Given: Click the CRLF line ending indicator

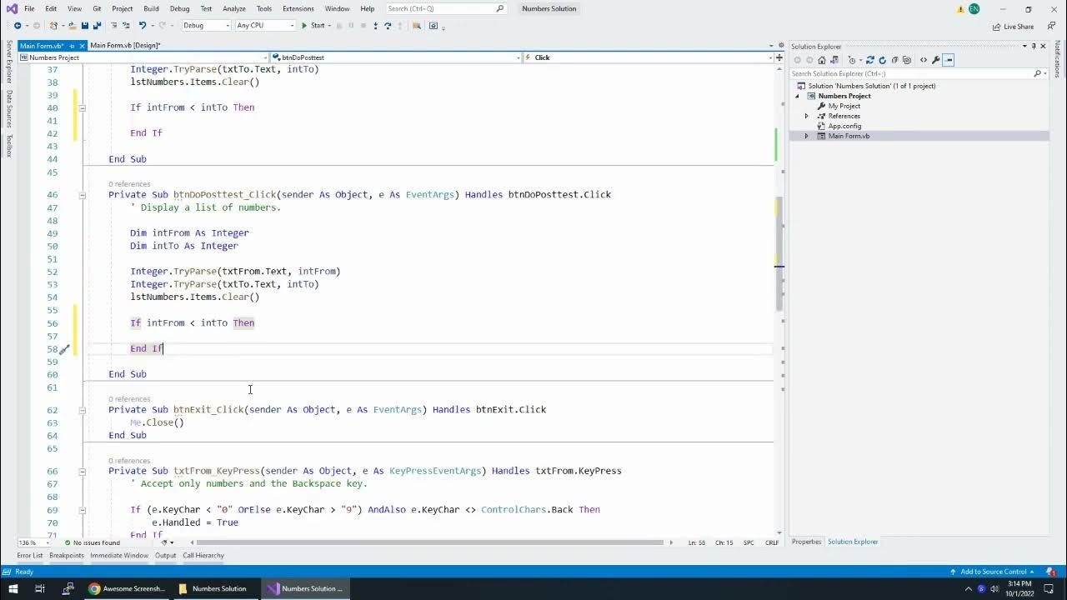Looking at the screenshot, I should pos(772,542).
